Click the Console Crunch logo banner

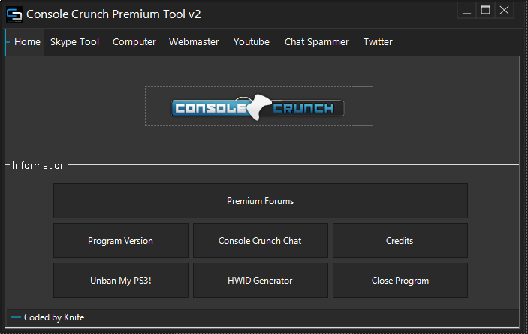(259, 107)
